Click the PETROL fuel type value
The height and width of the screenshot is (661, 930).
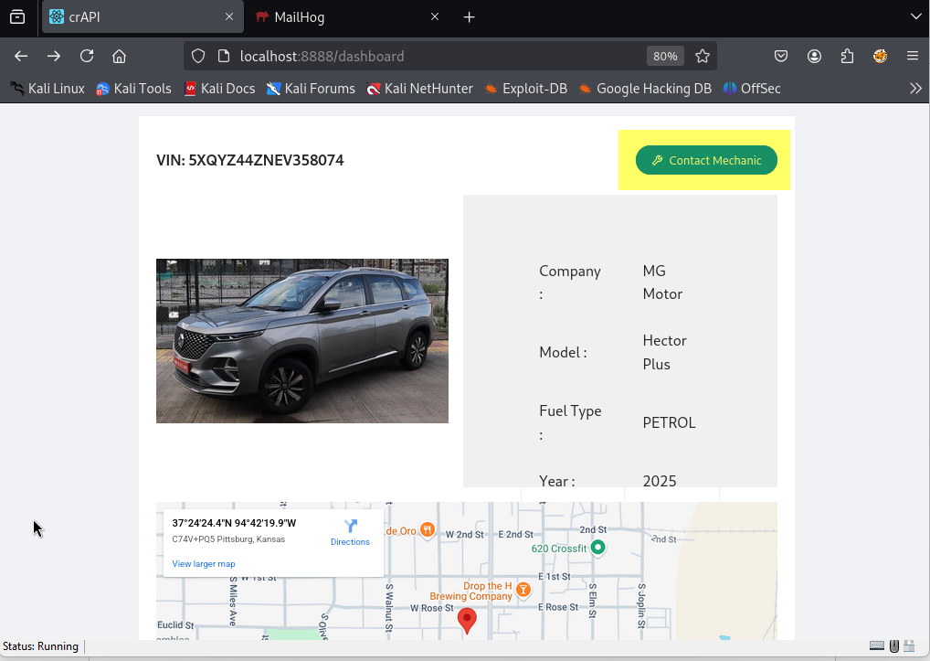coord(669,422)
